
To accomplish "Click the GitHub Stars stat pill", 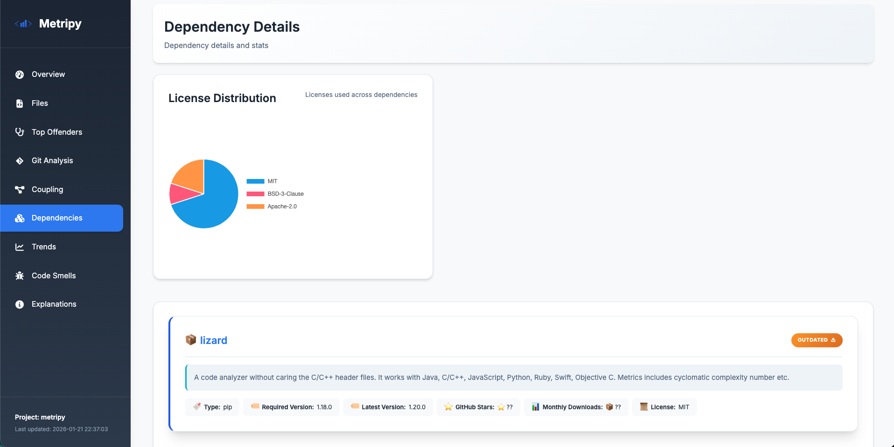I will [x=478, y=406].
